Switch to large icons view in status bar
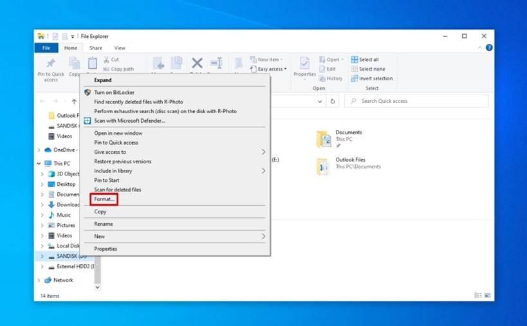 coord(487,295)
